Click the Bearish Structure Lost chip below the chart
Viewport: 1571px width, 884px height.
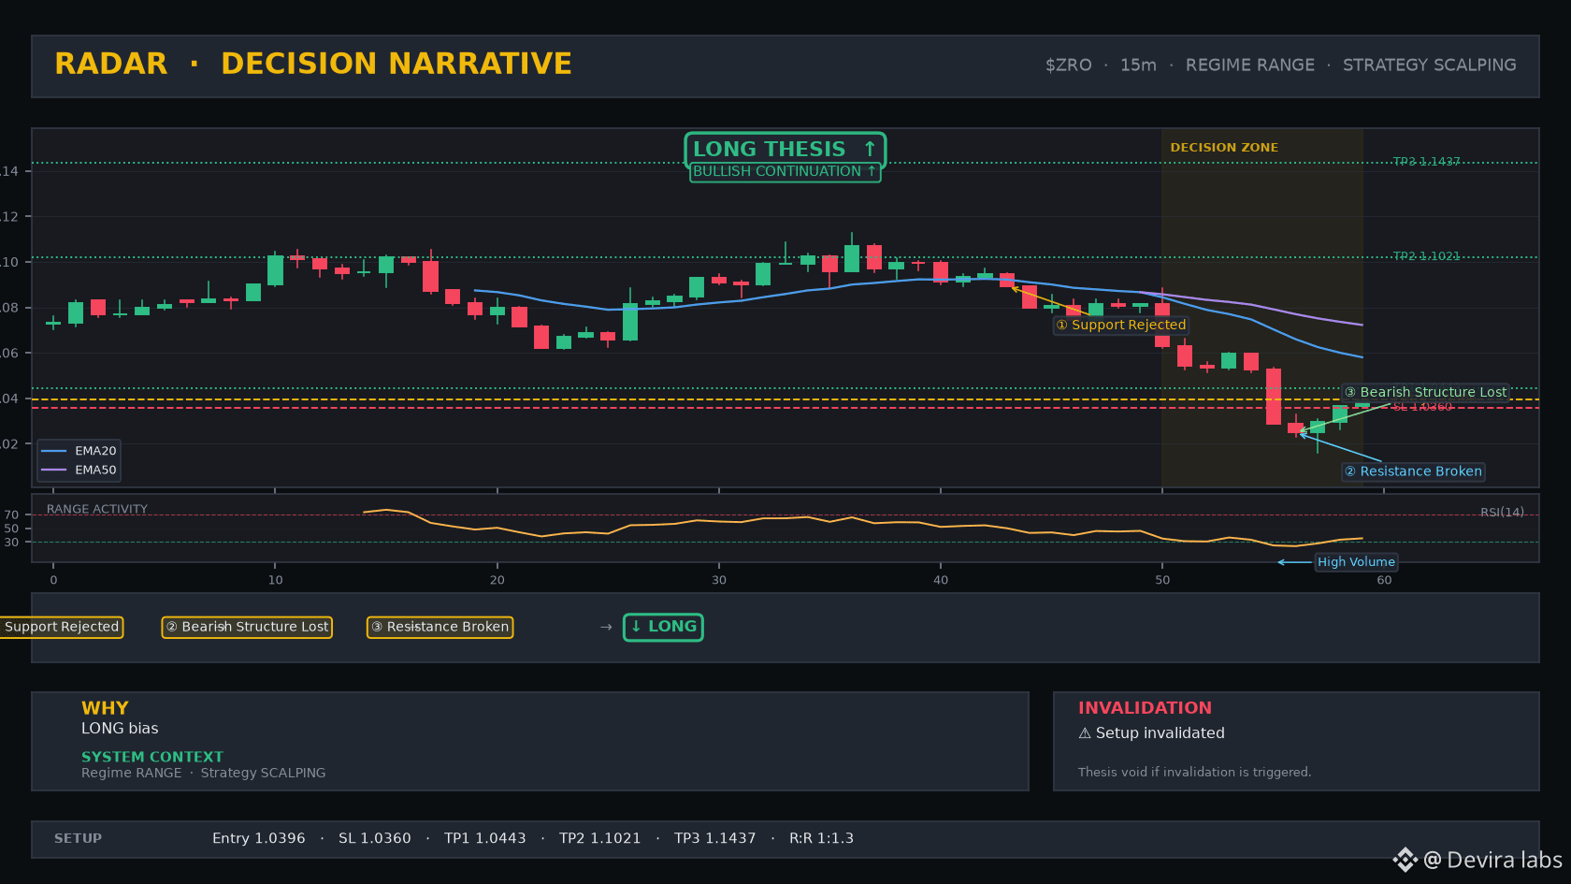(x=247, y=627)
